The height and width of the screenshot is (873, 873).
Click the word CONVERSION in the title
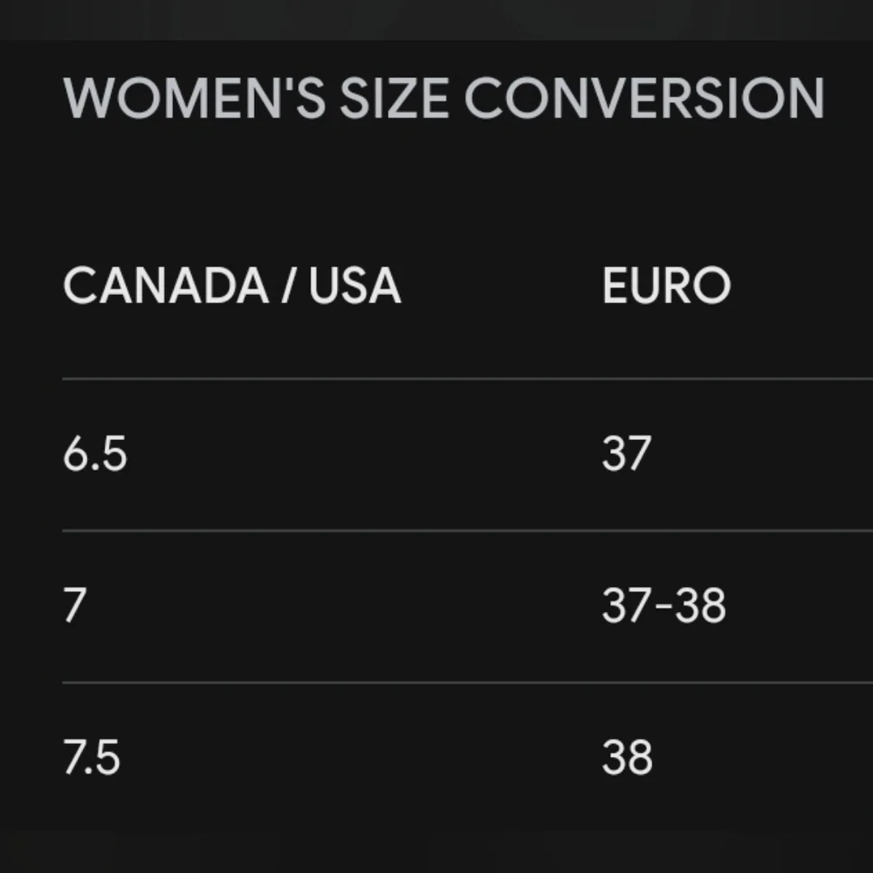pyautogui.click(x=645, y=99)
